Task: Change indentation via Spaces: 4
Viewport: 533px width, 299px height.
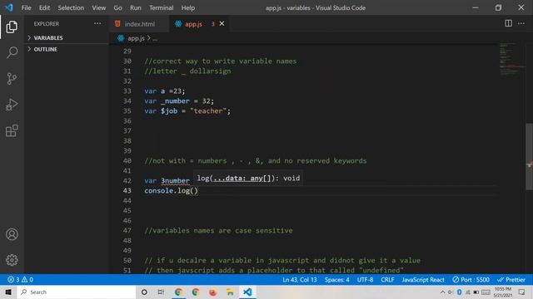Action: [336, 280]
